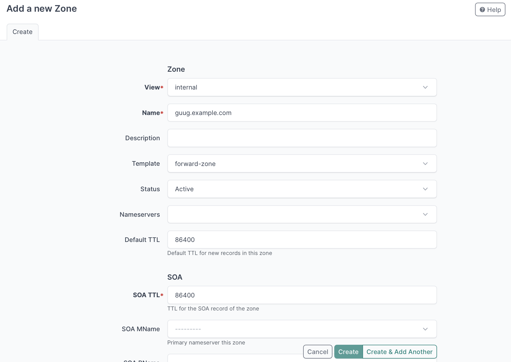Switch to the Create tab
Viewport: 511px width, 362px height.
[23, 32]
